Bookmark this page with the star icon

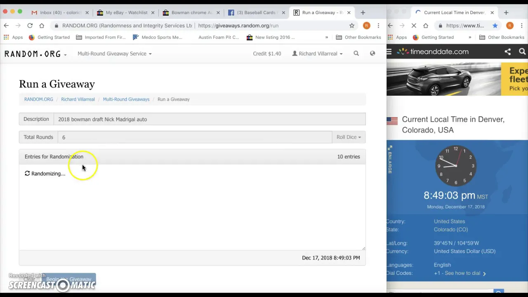(x=352, y=26)
